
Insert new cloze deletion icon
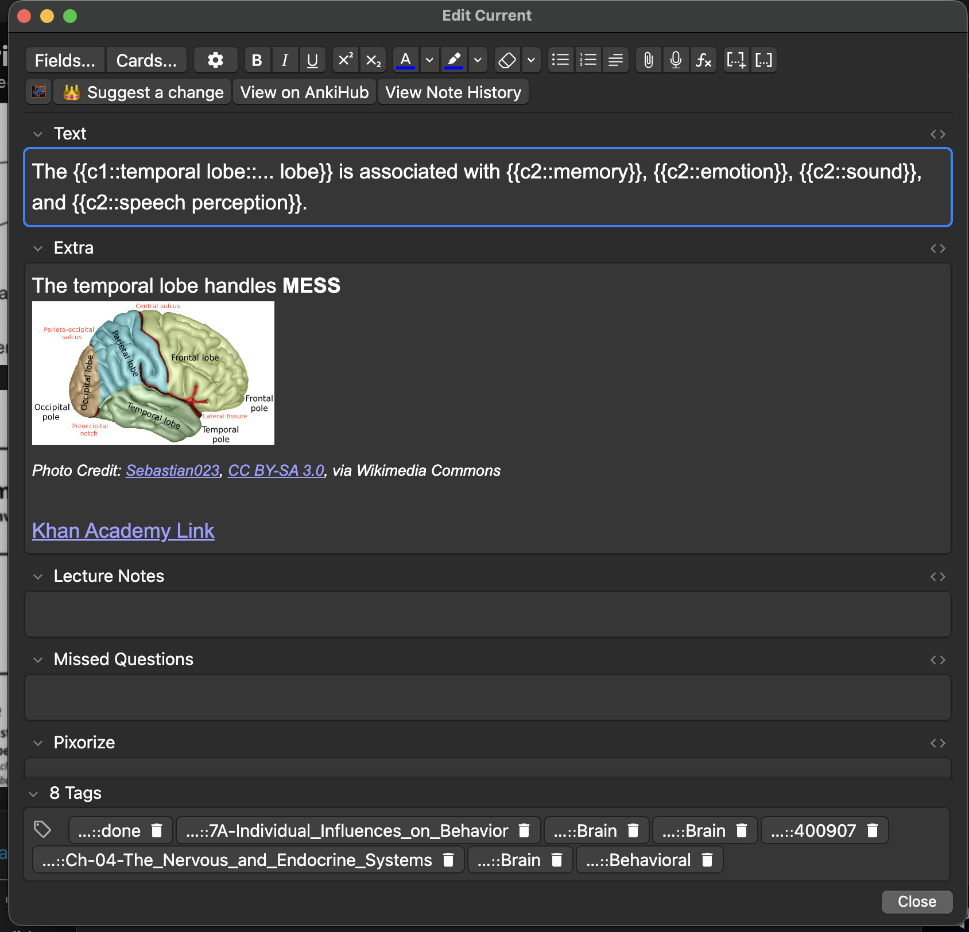pyautogui.click(x=735, y=60)
